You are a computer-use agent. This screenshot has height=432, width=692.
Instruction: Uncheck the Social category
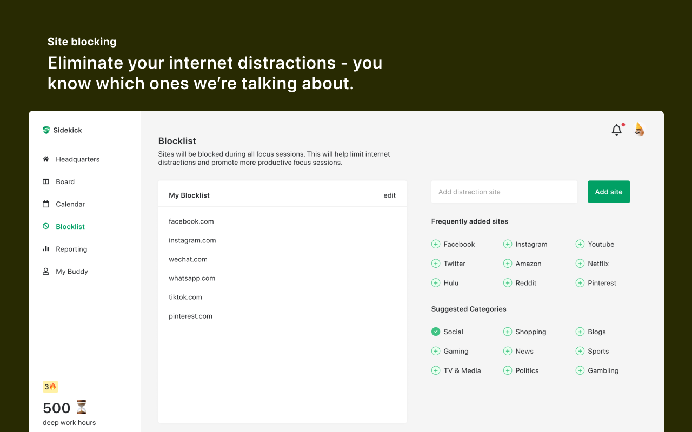coord(436,332)
